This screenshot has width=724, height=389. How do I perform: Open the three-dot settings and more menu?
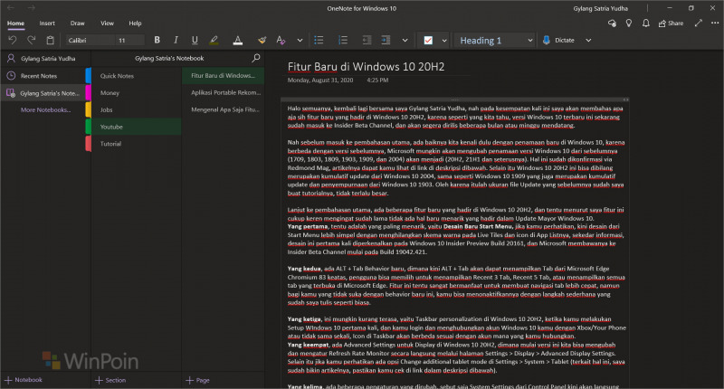point(715,24)
